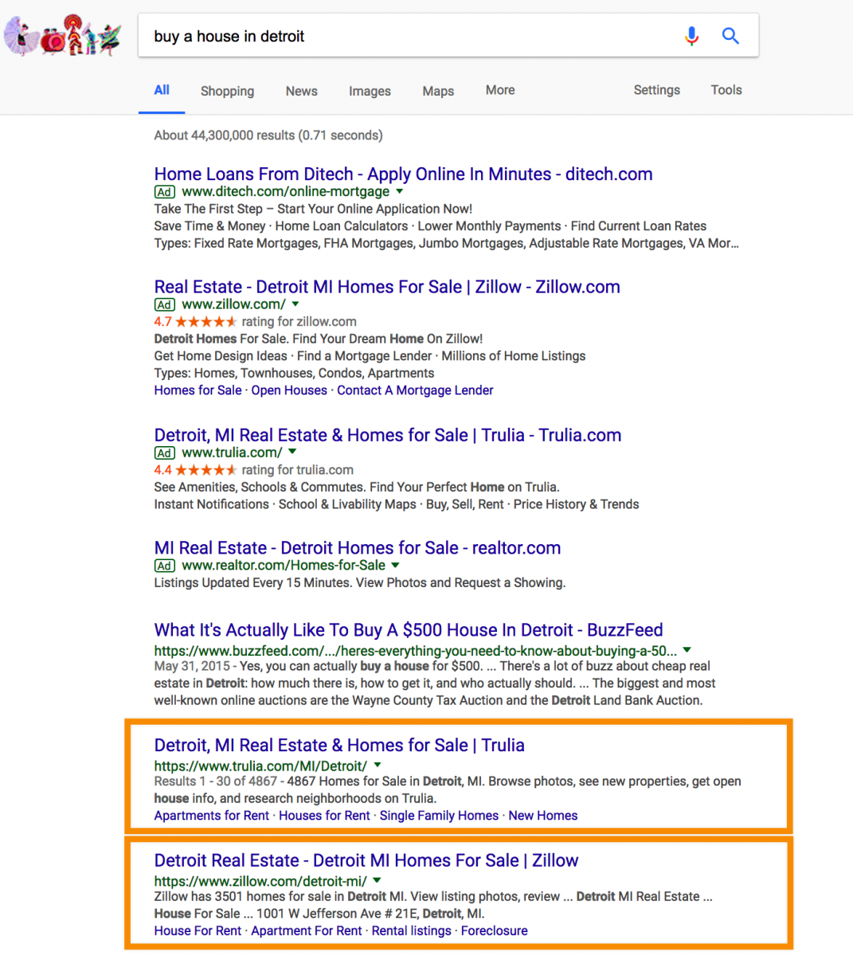Click the www.ditech.com/online-mortgage URL text

(286, 191)
